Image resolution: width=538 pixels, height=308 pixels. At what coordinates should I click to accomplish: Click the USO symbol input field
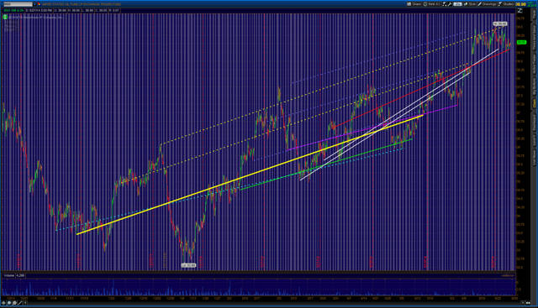click(x=18, y=4)
